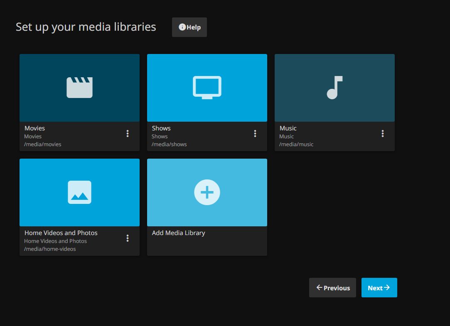Open the Music library three-dot menu
450x326 pixels.
click(383, 134)
